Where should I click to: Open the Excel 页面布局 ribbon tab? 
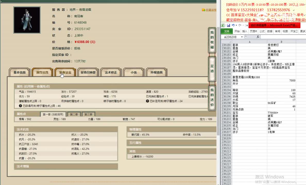[253, 31]
